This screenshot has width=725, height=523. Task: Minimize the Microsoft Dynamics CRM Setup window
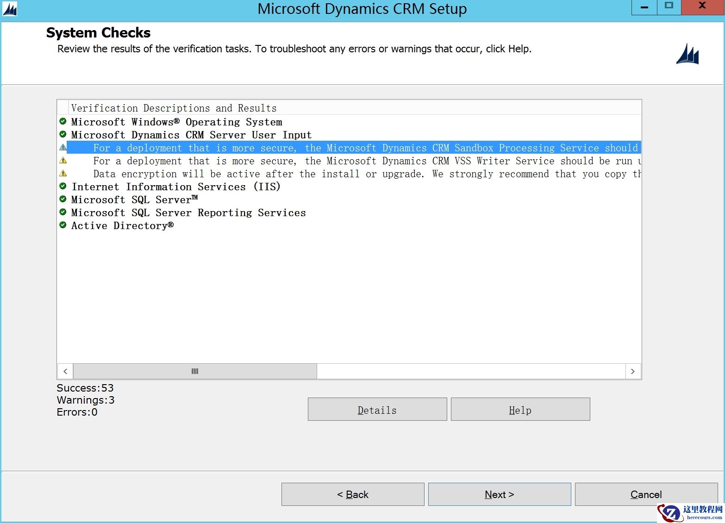click(x=644, y=7)
